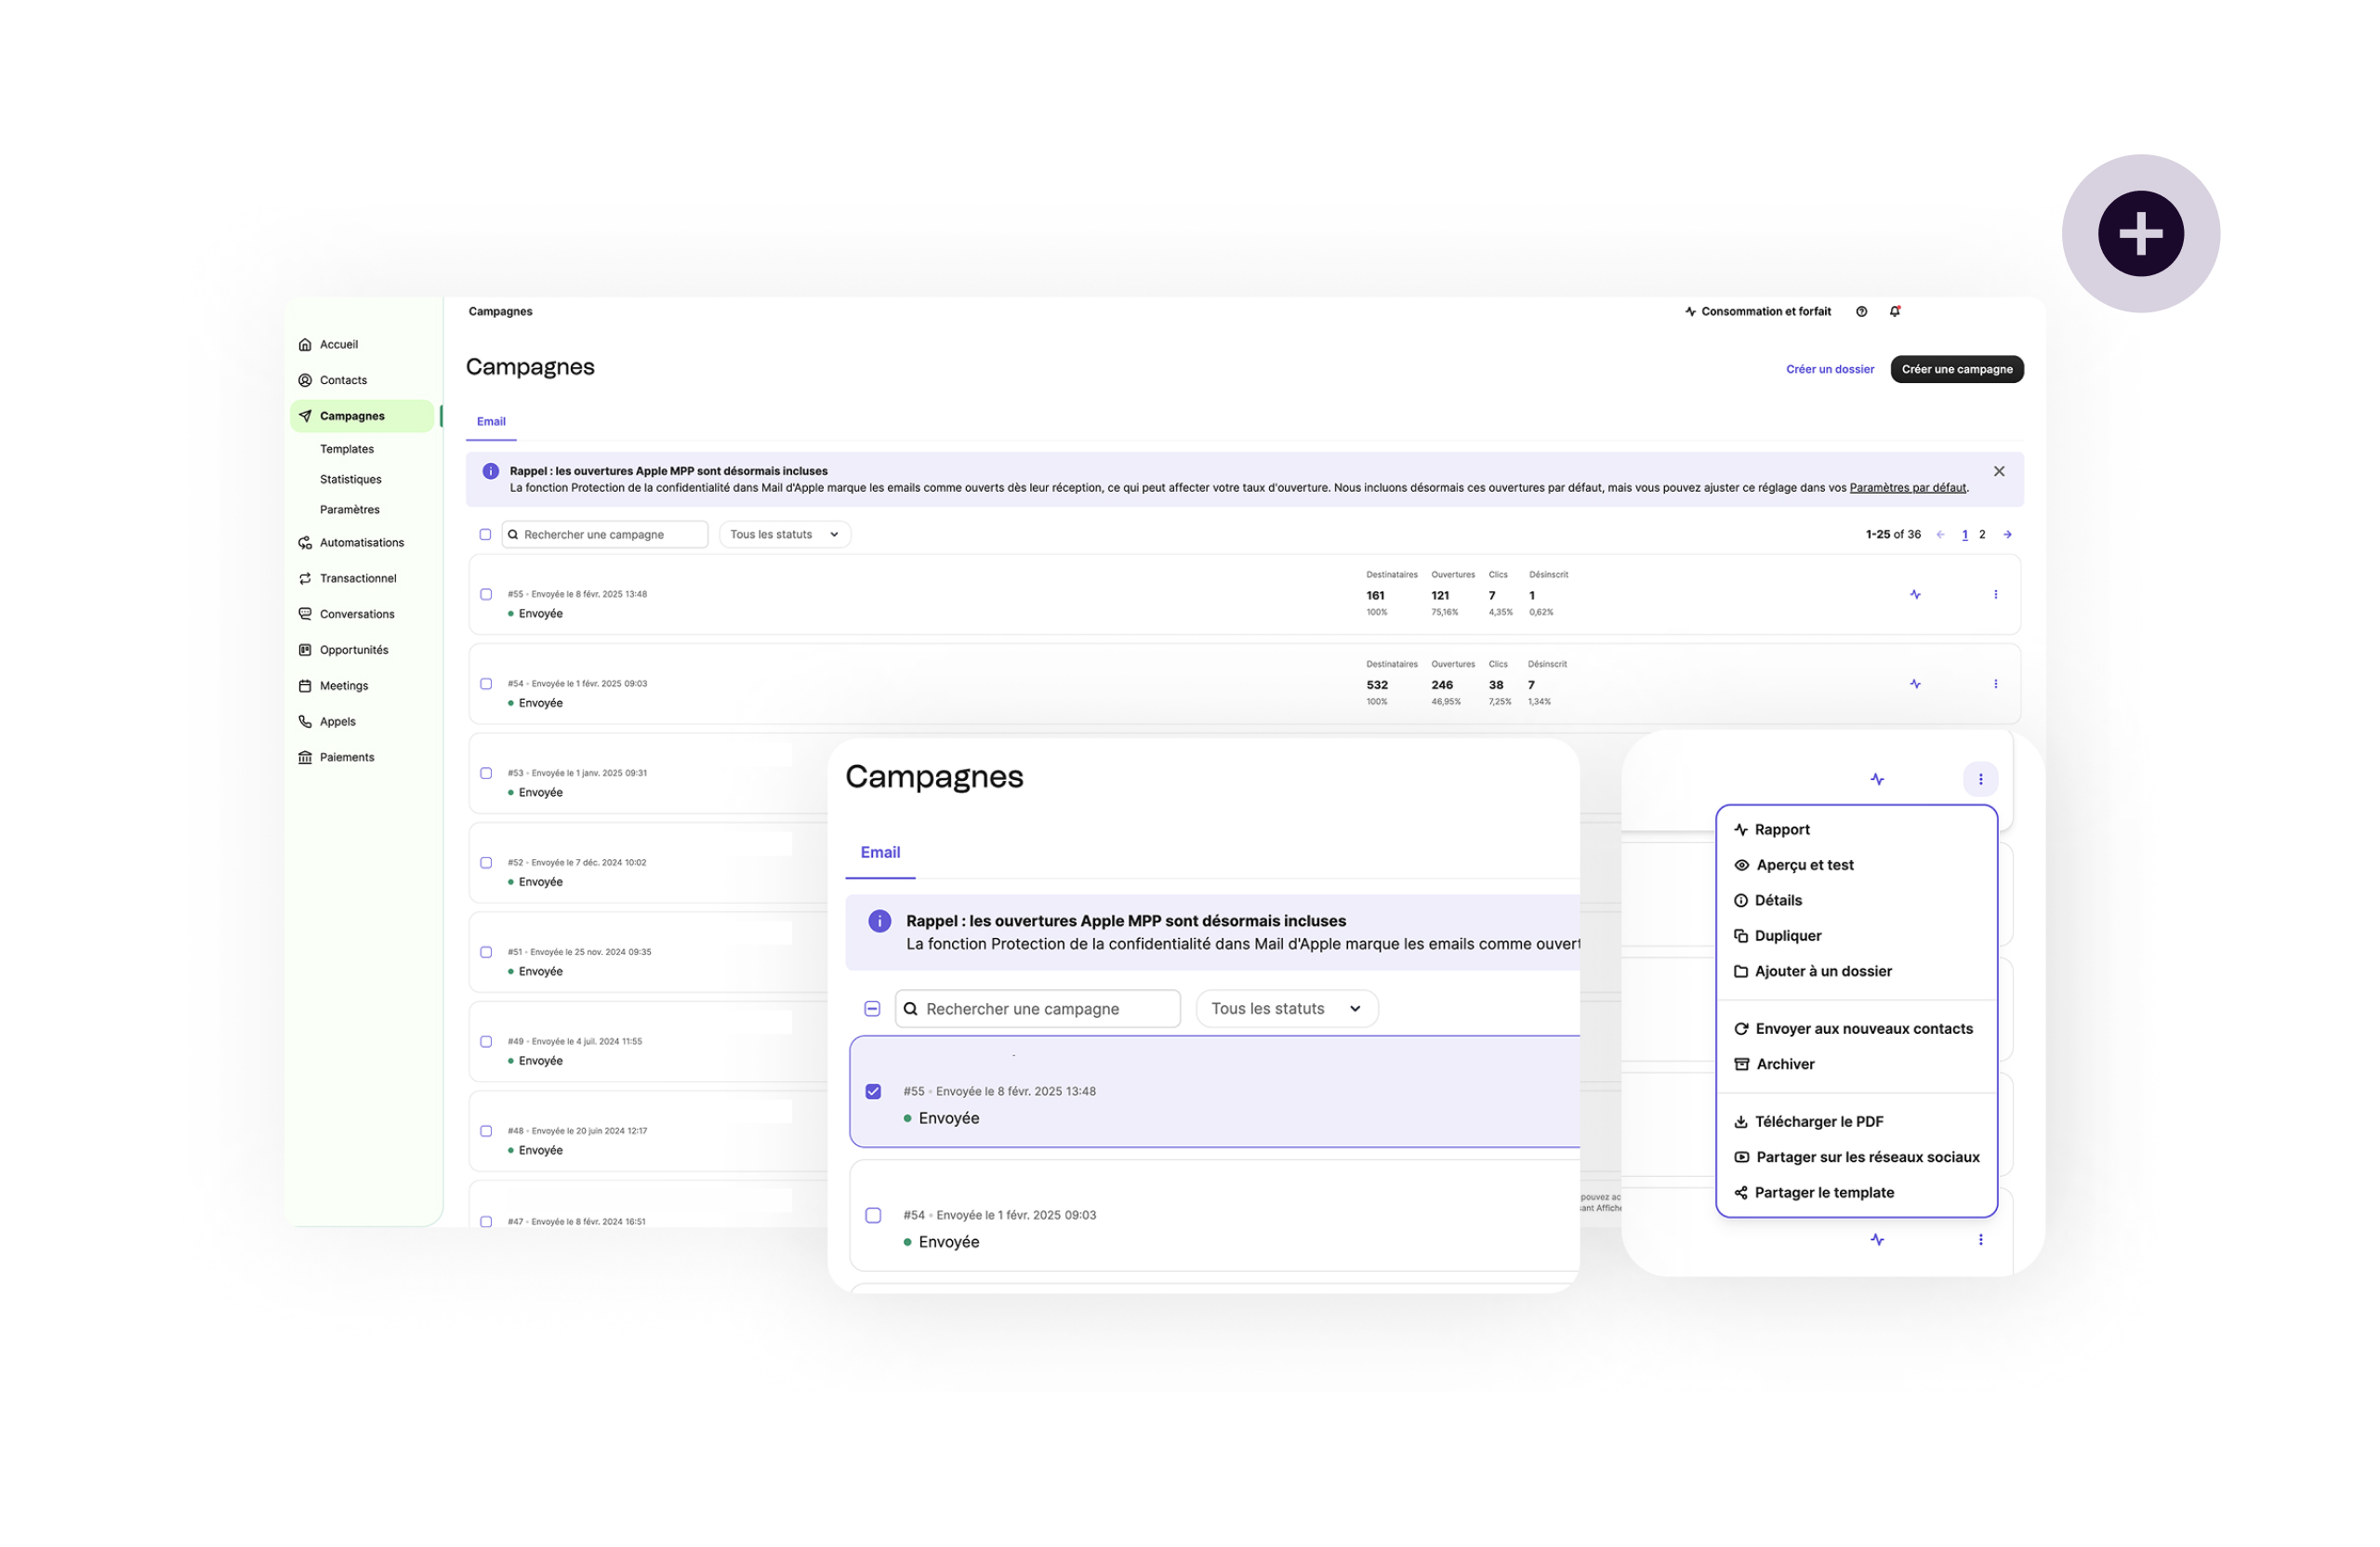The height and width of the screenshot is (1547, 2380).
Task: Go to page 2 of campaigns
Action: coord(1981,534)
